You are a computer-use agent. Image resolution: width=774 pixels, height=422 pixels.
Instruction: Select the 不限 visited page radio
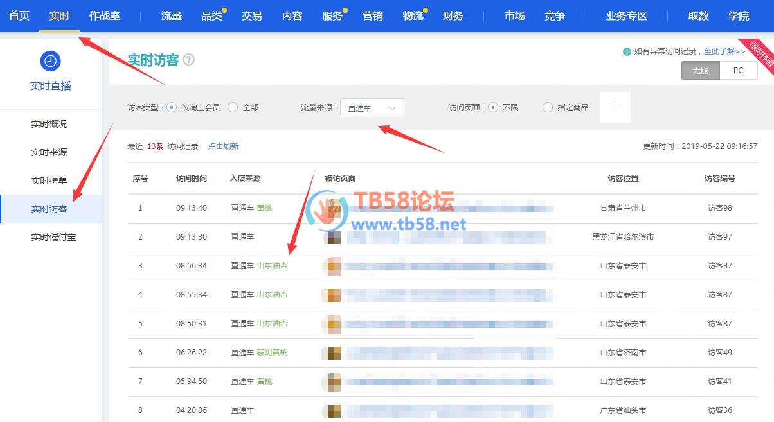(x=493, y=108)
